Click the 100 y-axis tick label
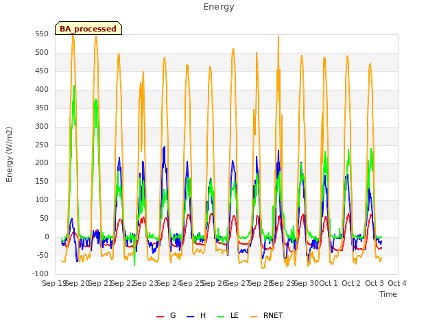This screenshot has height=329, width=439. (x=42, y=199)
